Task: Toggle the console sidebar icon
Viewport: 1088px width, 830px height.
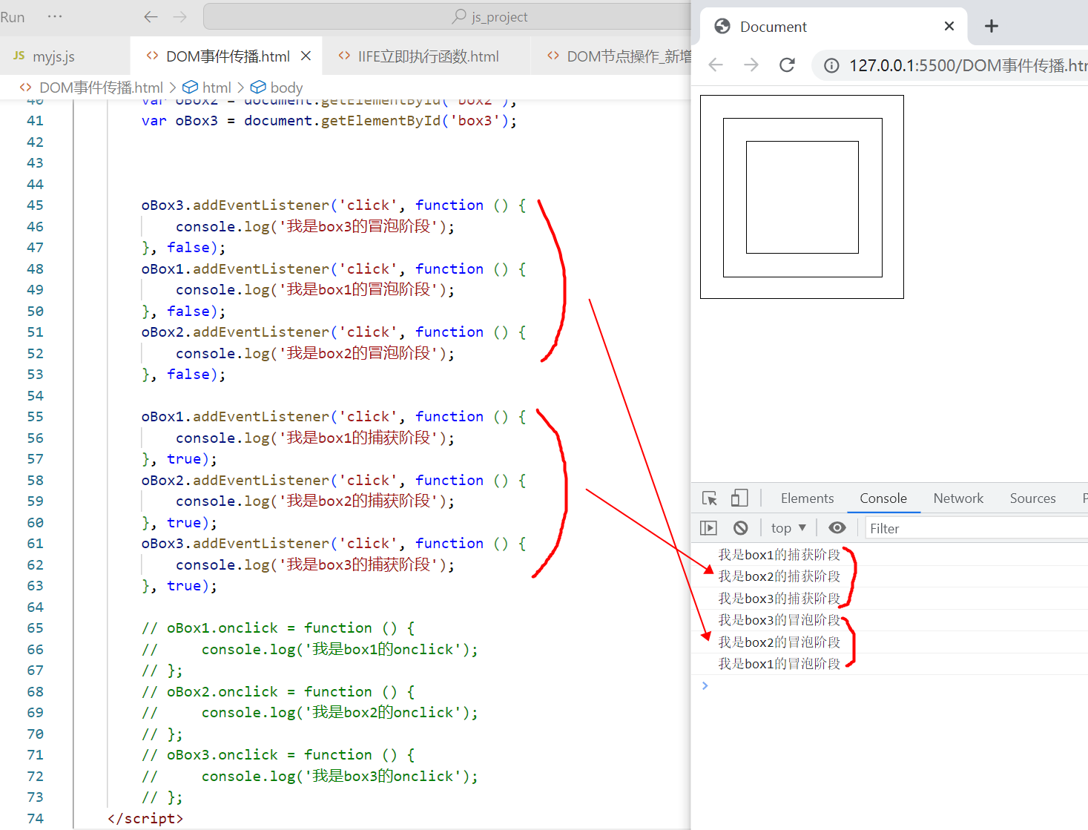Action: pos(708,528)
